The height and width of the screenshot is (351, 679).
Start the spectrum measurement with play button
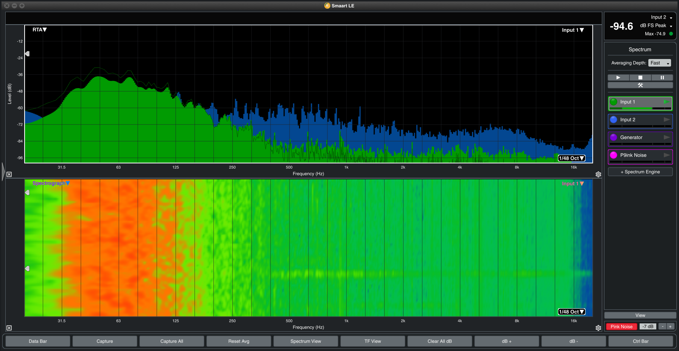click(618, 78)
